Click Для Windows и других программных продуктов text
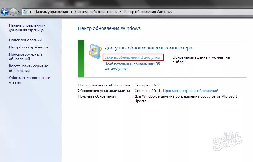Viewport: 253px width, 162px height. point(186,98)
